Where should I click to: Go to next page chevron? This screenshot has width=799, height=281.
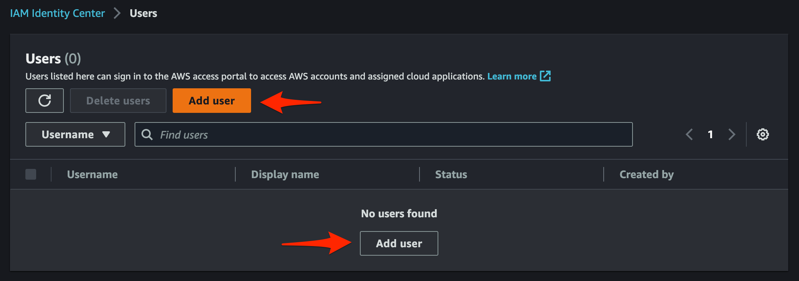pos(732,134)
